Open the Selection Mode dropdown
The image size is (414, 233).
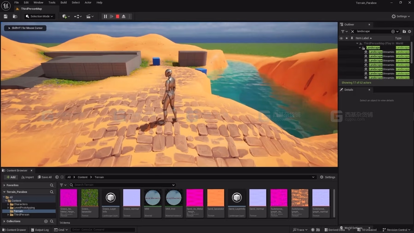(x=39, y=17)
